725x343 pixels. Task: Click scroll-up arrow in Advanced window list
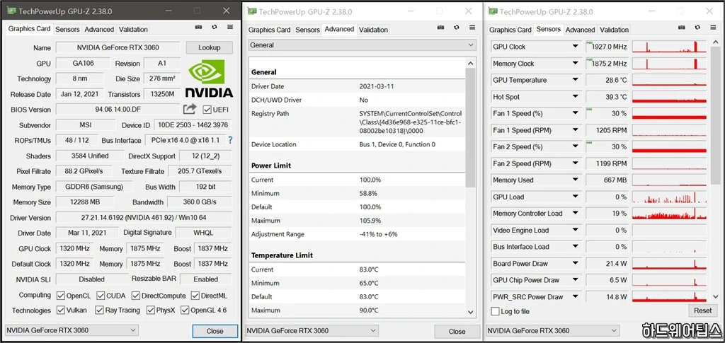[471, 63]
